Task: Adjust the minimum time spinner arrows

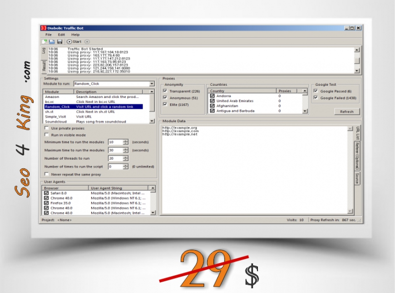Action: point(125,142)
